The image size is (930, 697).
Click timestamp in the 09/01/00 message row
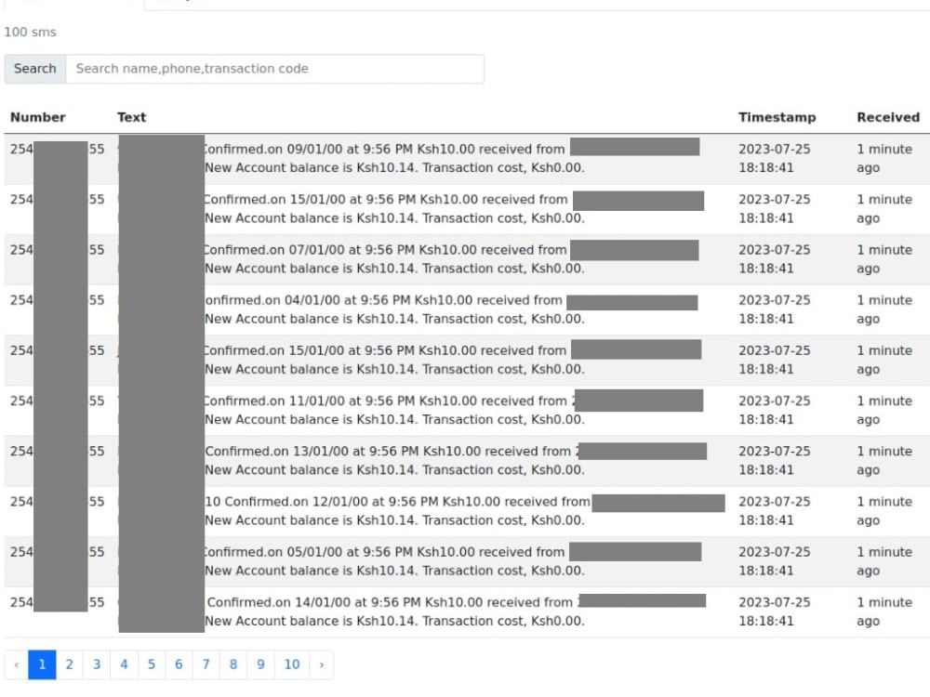coord(774,158)
